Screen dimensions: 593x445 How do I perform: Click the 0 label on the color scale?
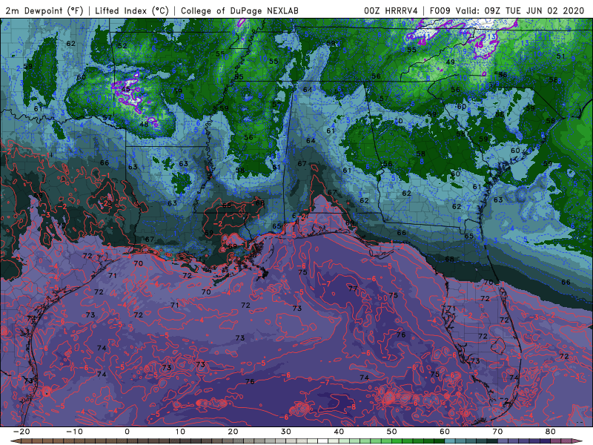(127, 432)
